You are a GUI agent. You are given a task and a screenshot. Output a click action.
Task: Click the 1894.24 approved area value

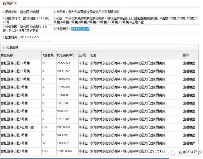[64, 79]
